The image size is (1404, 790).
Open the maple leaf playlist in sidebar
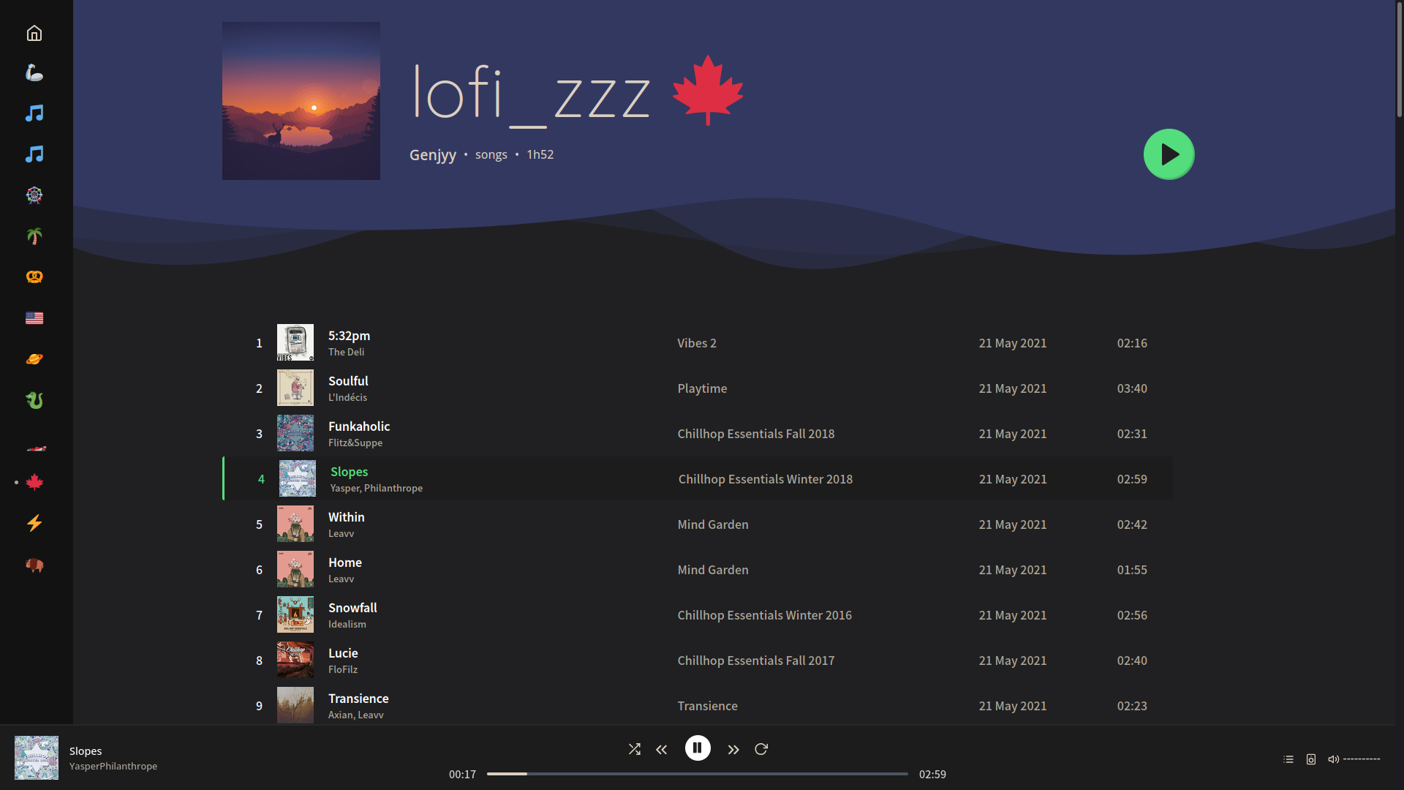(34, 482)
